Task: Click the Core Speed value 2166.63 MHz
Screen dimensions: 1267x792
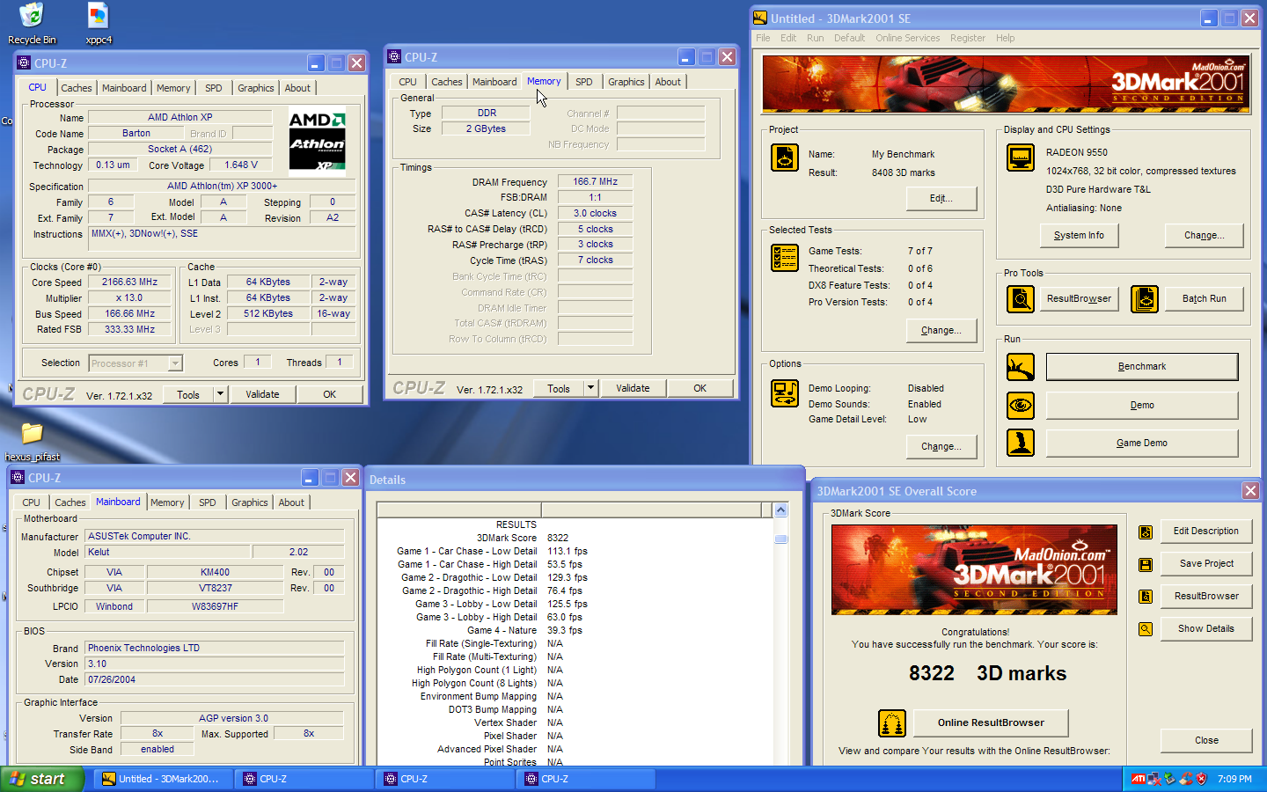Action: [x=130, y=282]
